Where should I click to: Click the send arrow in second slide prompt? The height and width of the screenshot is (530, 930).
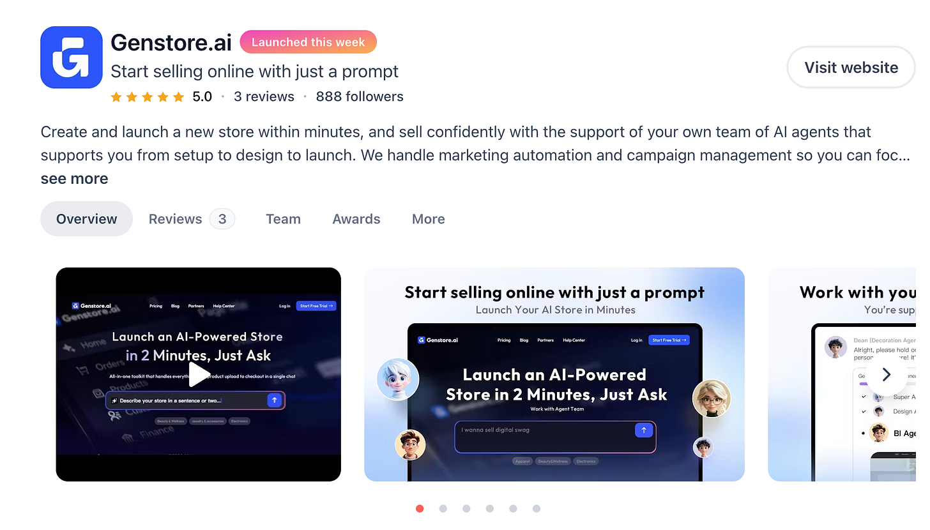tap(643, 430)
